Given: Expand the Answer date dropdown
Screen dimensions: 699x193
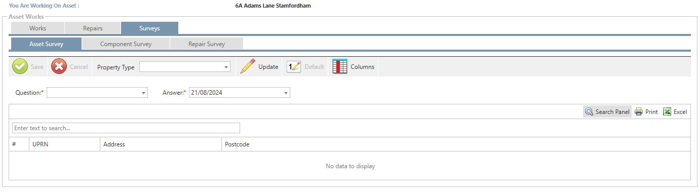Looking at the screenshot, I should pyautogui.click(x=286, y=93).
